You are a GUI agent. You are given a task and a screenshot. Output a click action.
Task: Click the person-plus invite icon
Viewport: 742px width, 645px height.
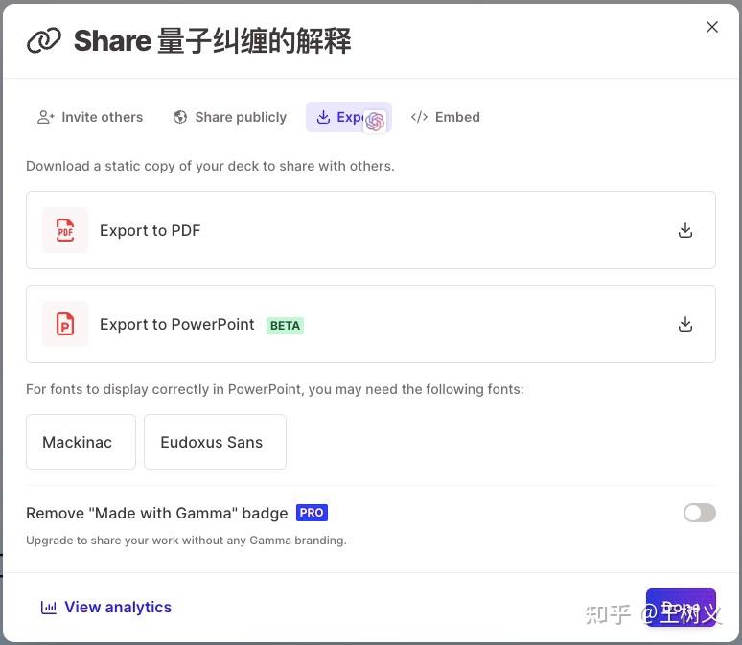(x=46, y=117)
